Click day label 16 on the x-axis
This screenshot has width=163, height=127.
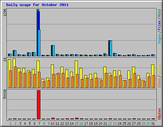coord(81,124)
